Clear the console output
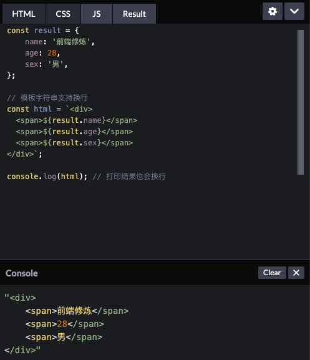This screenshot has height=360, width=310. (272, 273)
